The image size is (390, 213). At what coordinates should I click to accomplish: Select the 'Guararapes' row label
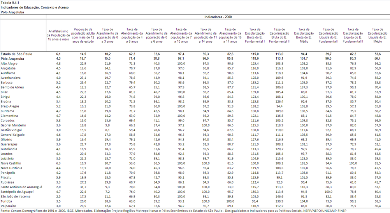pyautogui.click(x=9, y=144)
